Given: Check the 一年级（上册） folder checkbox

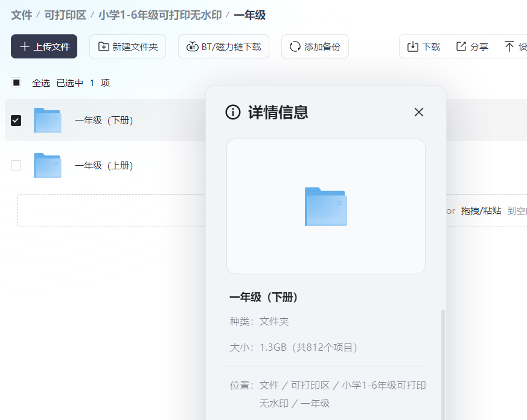Looking at the screenshot, I should 16,166.
